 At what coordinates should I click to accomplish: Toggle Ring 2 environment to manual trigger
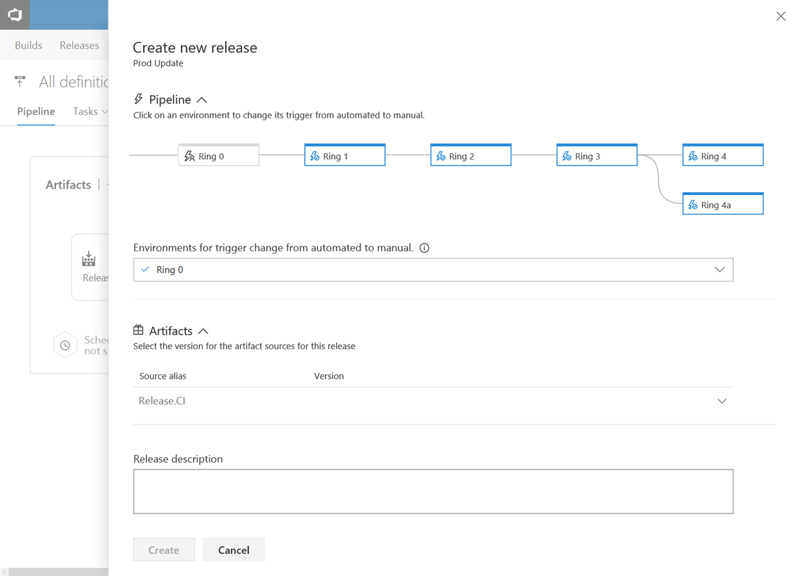pos(471,155)
